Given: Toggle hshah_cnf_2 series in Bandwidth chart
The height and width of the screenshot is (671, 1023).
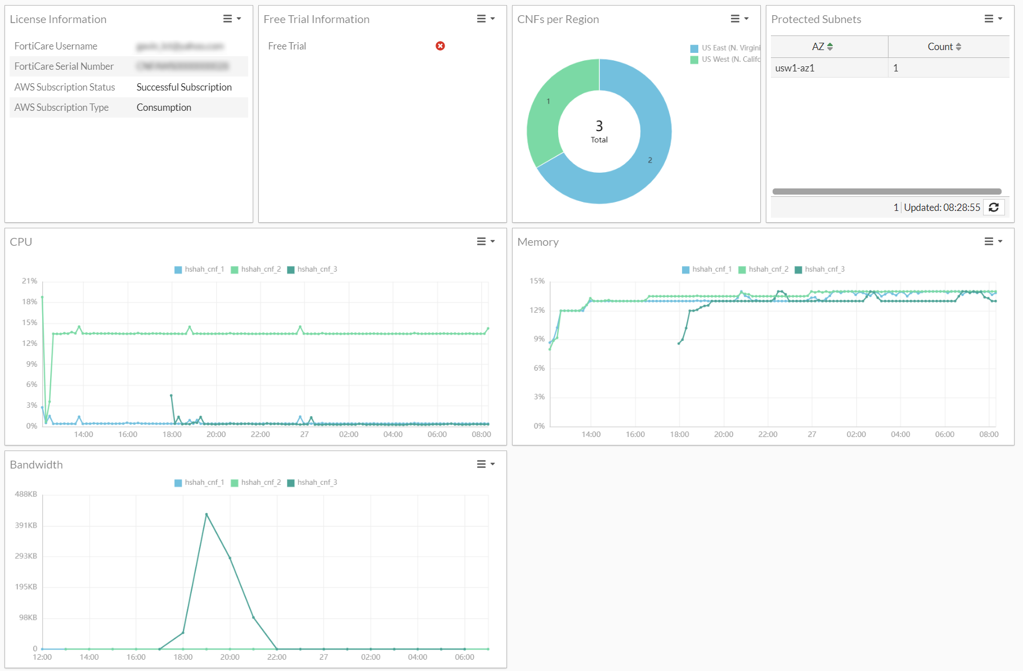Looking at the screenshot, I should (256, 482).
